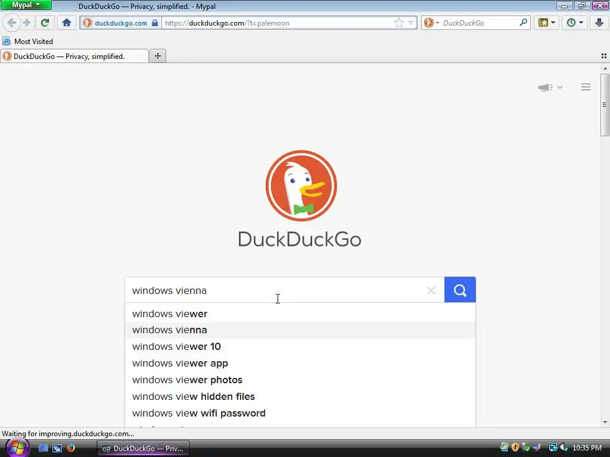Submit search with the blue magnifier button
The image size is (610, 457).
point(460,290)
